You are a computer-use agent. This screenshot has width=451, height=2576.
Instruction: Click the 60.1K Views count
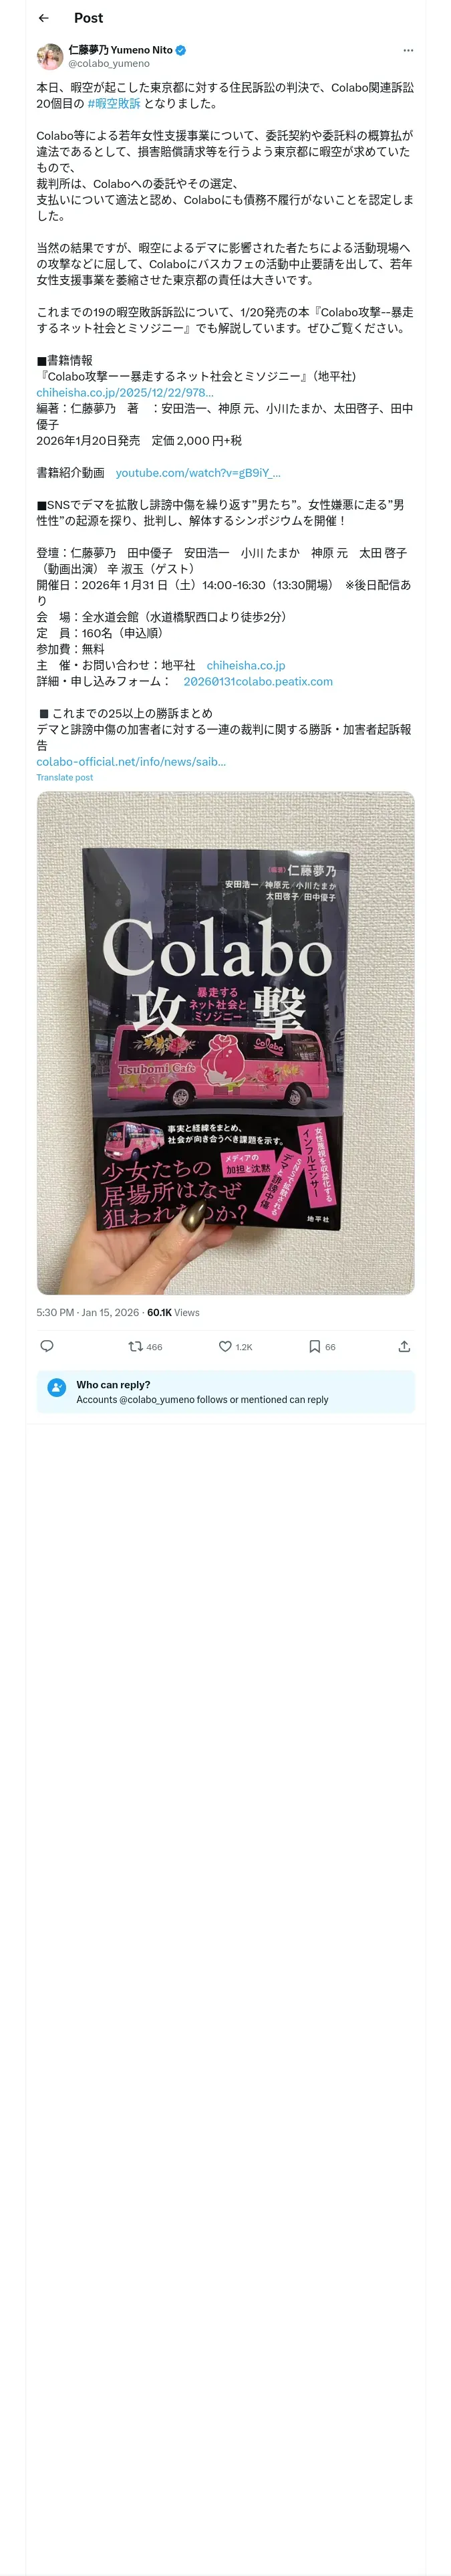coord(173,1312)
